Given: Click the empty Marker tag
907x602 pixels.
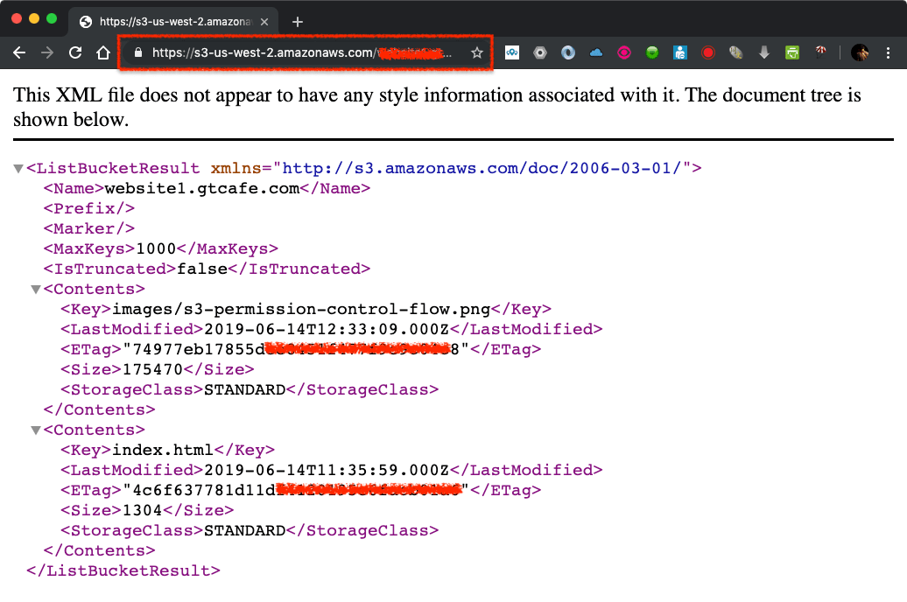Looking at the screenshot, I should pyautogui.click(x=89, y=228).
